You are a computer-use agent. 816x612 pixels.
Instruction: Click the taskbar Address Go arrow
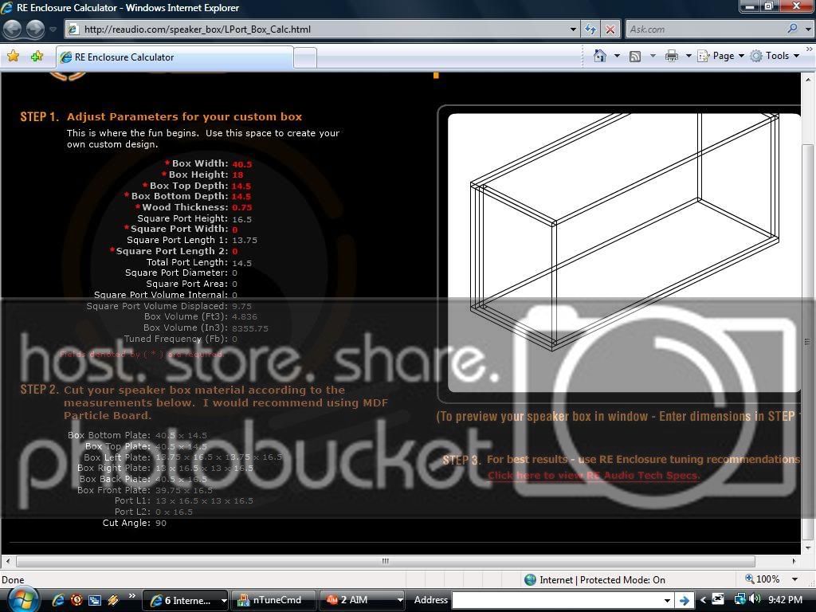pyautogui.click(x=685, y=601)
